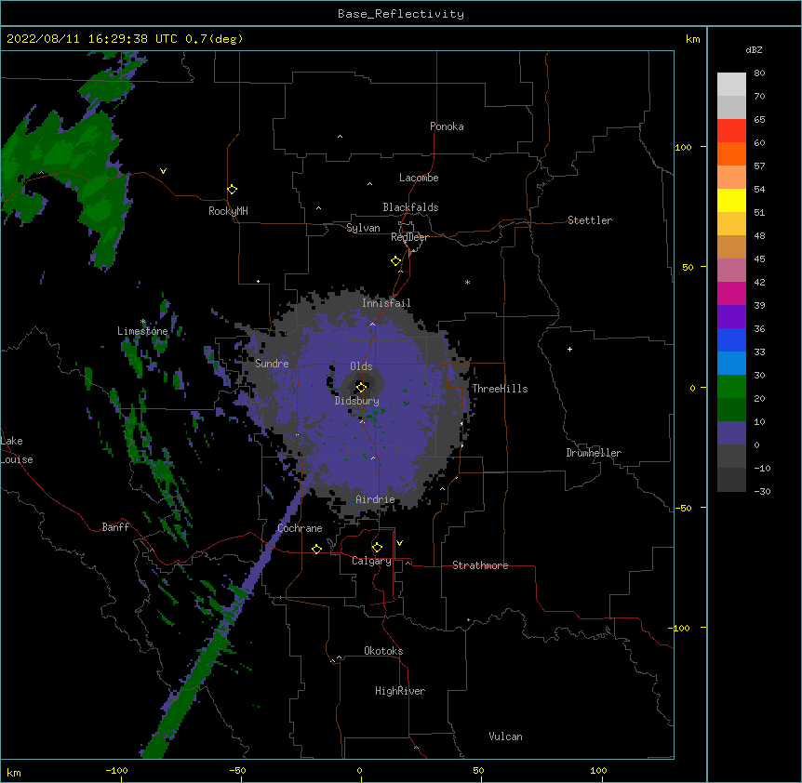Select the blue 36-33 dBZ legend swatch
802x783 pixels.
coord(731,339)
